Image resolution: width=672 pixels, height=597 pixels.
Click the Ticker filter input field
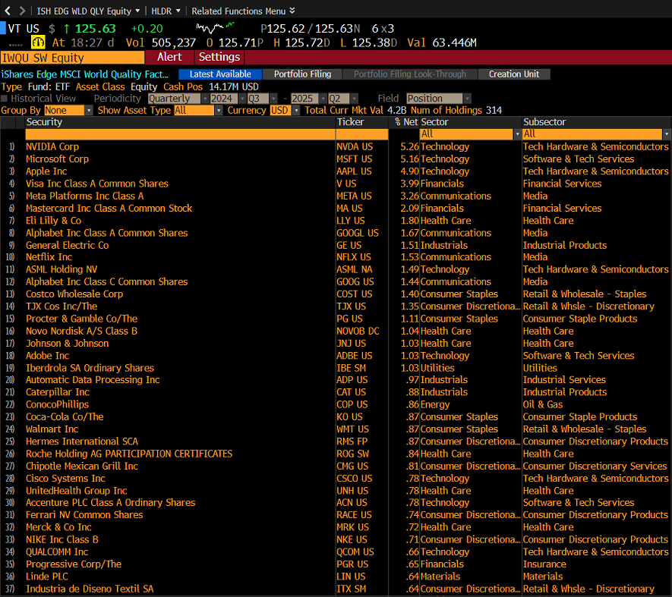point(362,134)
